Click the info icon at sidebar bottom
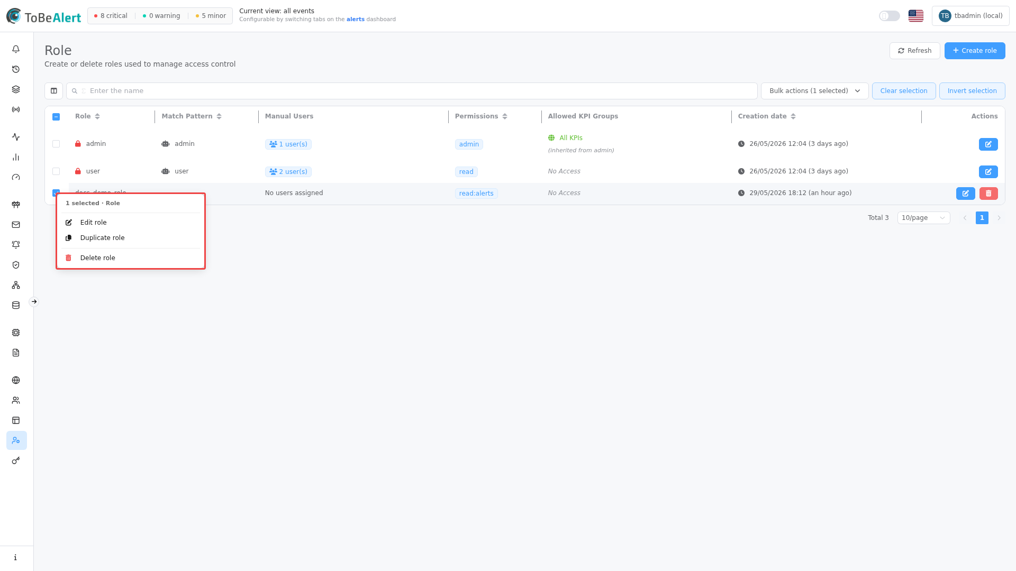The width and height of the screenshot is (1016, 571). tap(16, 557)
